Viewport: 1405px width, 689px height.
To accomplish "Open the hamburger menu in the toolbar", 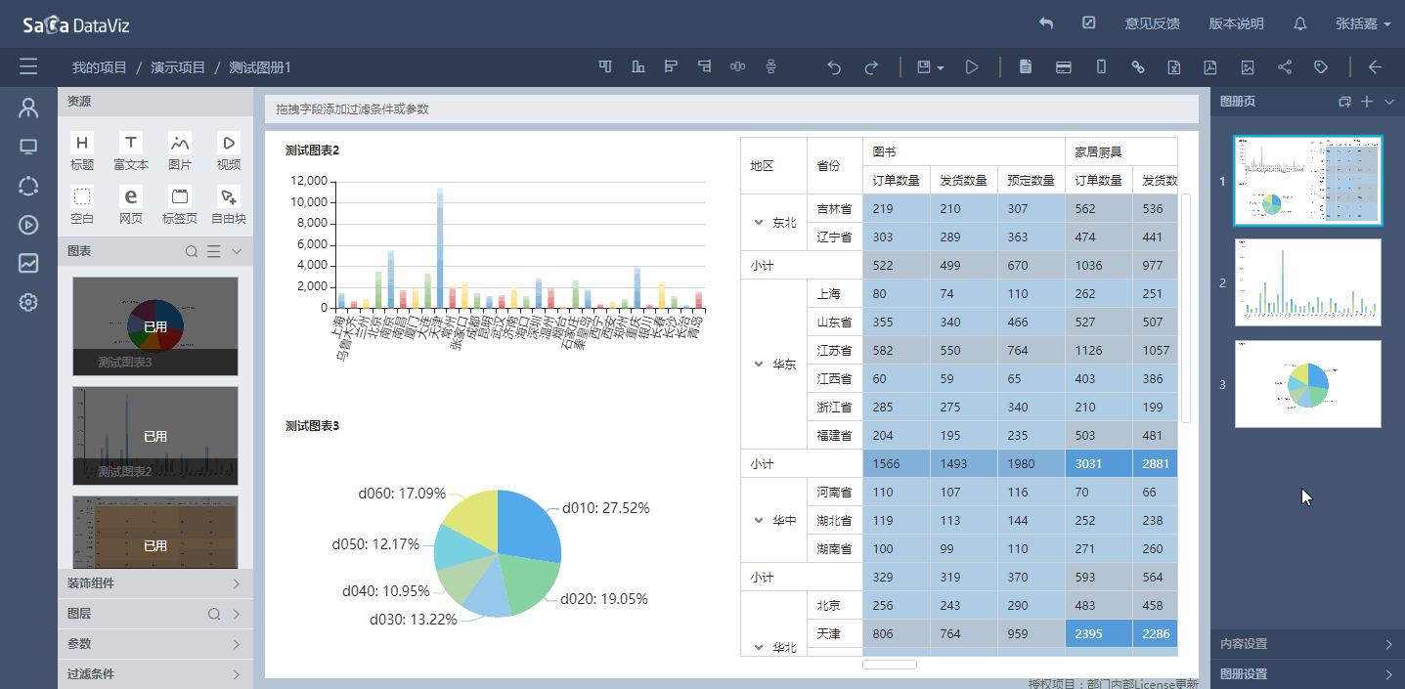I will (28, 66).
